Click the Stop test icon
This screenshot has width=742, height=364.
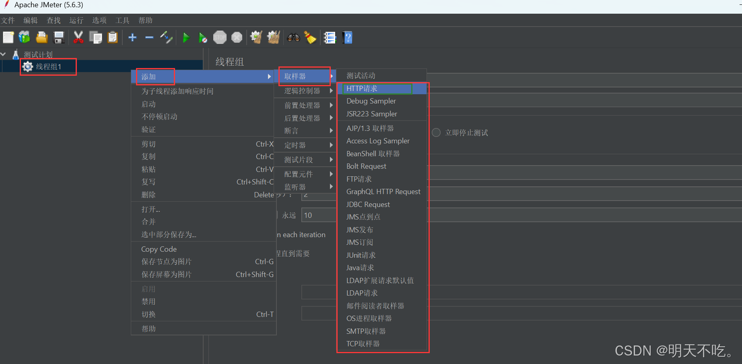pyautogui.click(x=220, y=37)
